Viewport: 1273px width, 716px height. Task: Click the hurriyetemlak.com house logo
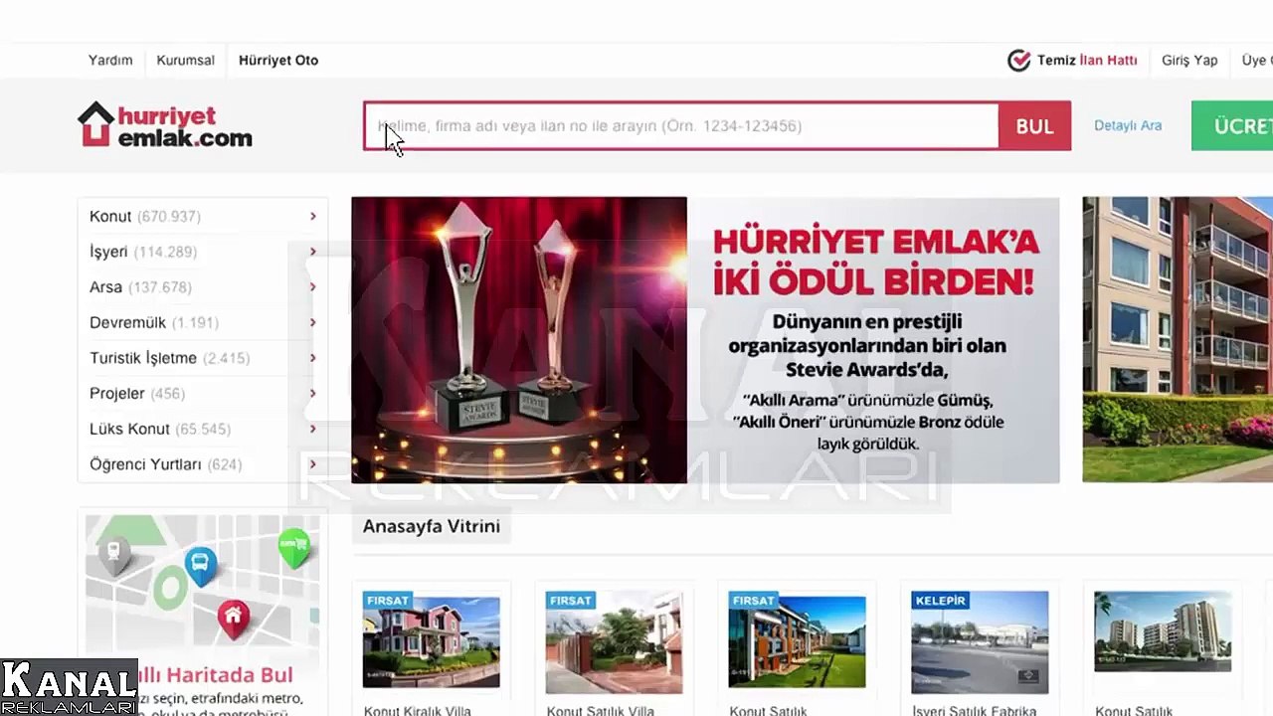coord(165,125)
